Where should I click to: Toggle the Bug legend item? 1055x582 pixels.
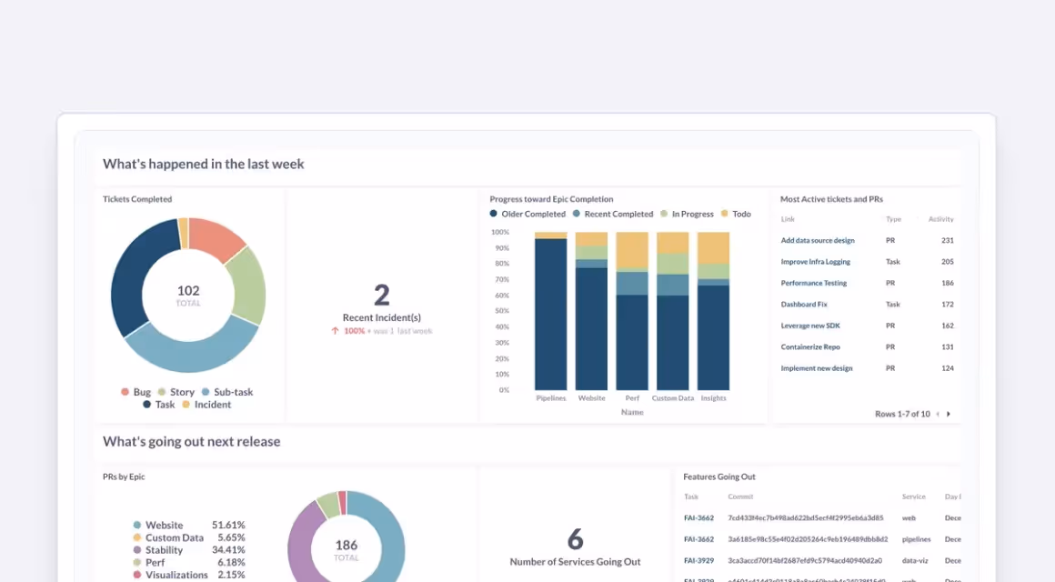pos(136,392)
